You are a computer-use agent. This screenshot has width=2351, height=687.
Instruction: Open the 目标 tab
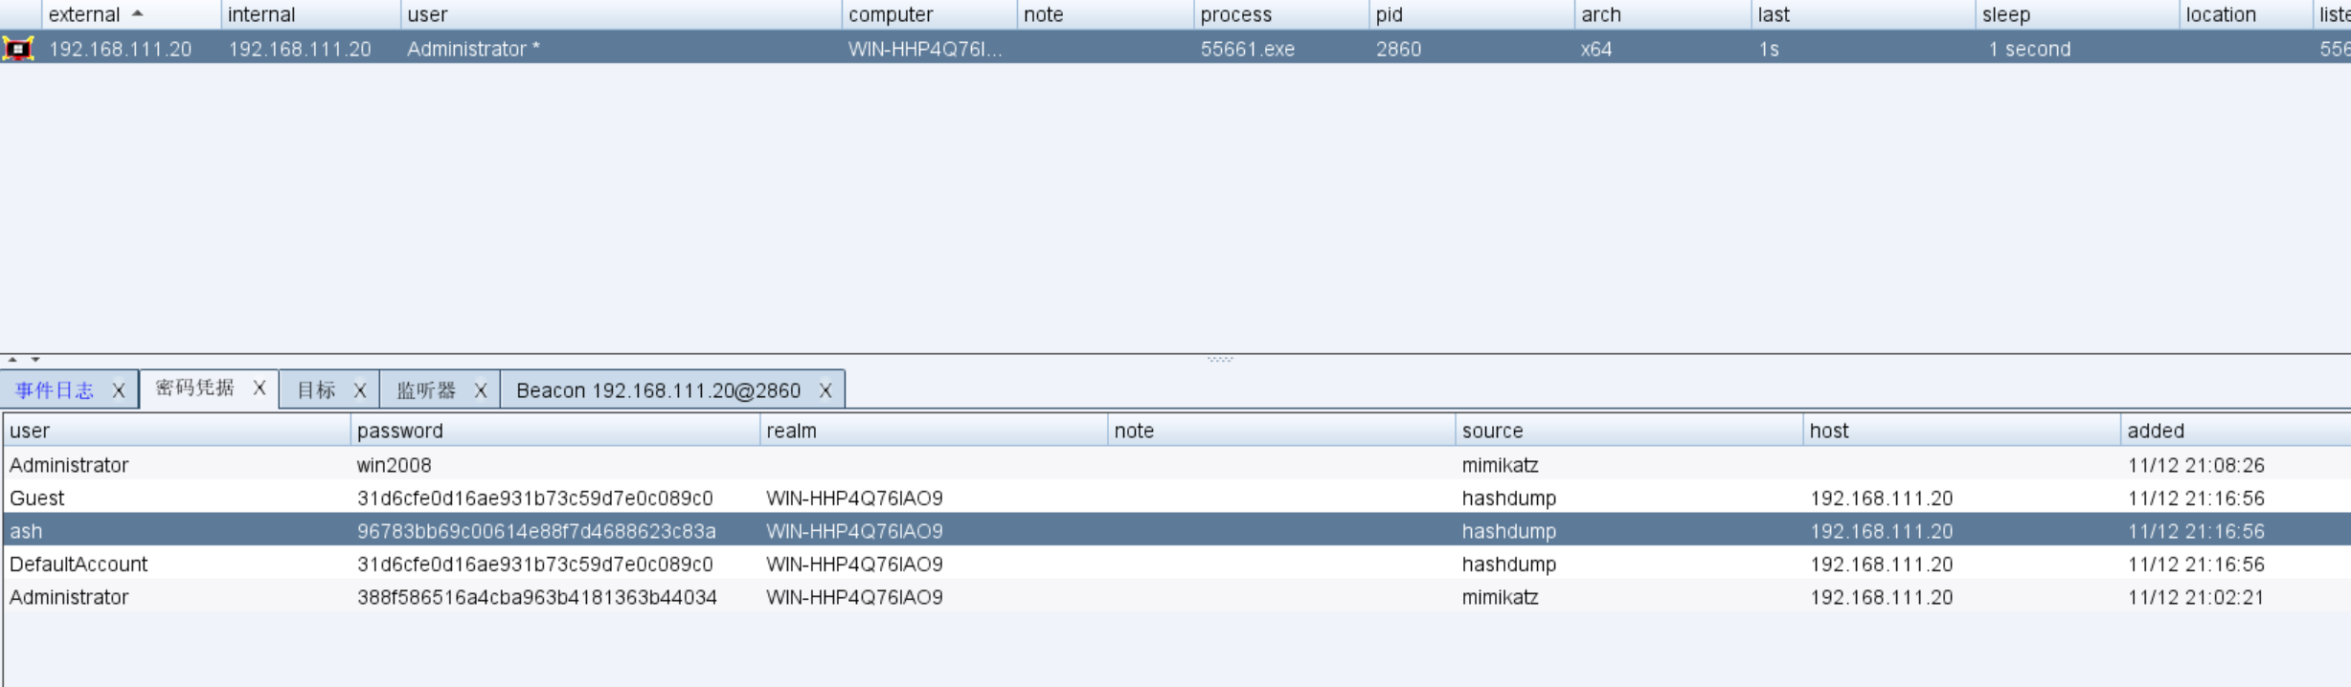[316, 390]
